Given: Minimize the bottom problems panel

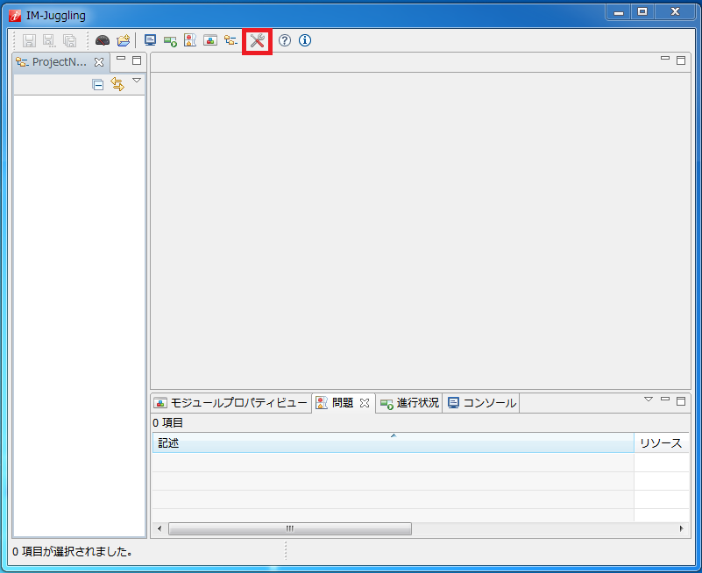Looking at the screenshot, I should click(x=665, y=399).
